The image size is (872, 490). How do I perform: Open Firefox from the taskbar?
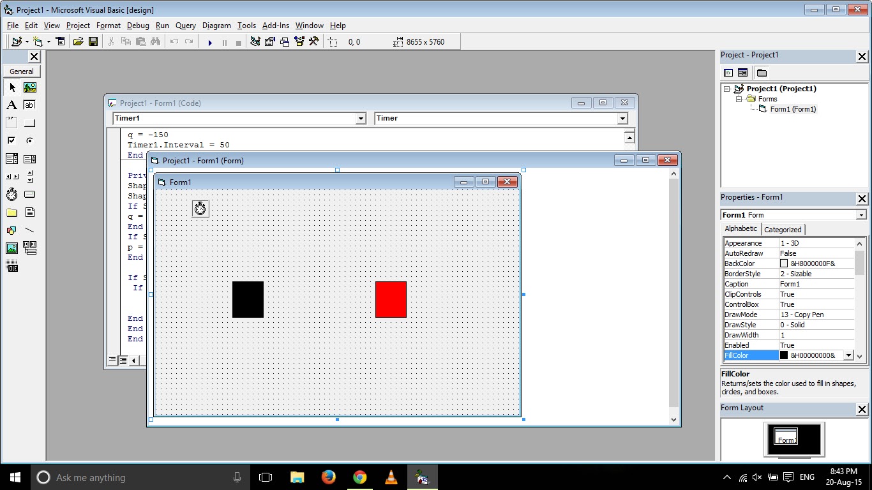(x=329, y=477)
